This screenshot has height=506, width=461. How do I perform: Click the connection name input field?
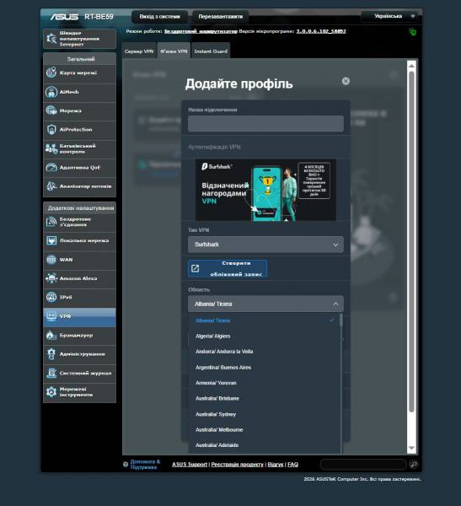point(265,124)
